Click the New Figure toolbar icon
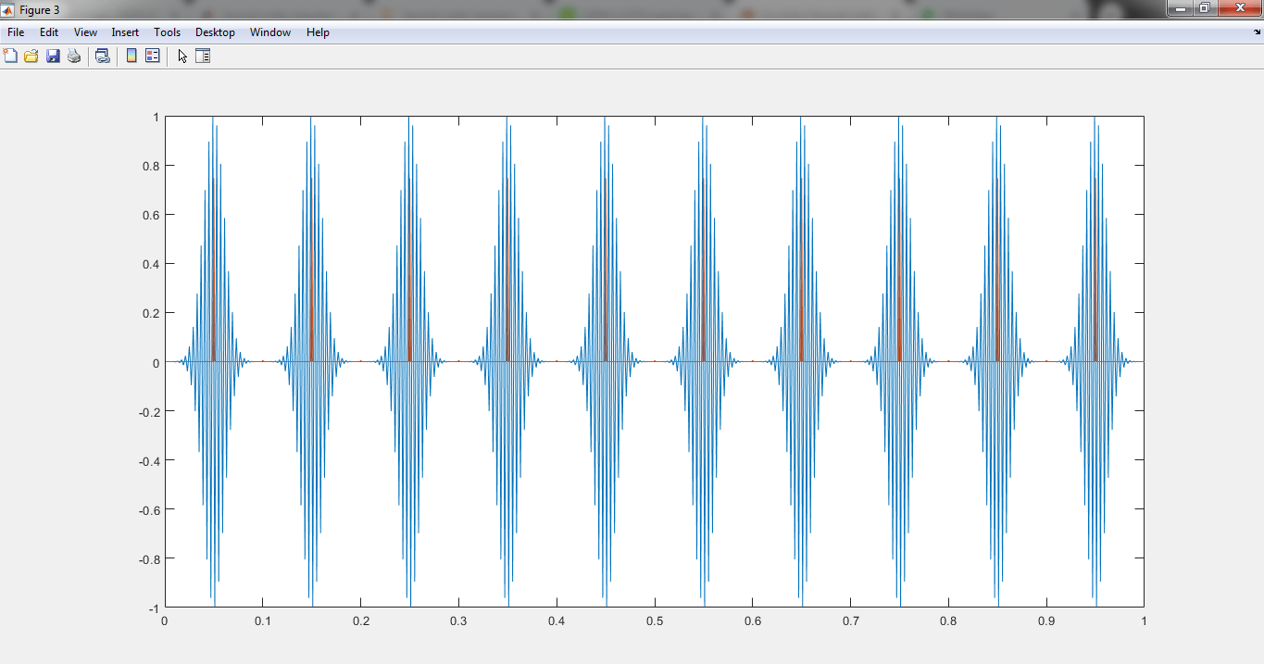The image size is (1264, 664). (x=10, y=56)
